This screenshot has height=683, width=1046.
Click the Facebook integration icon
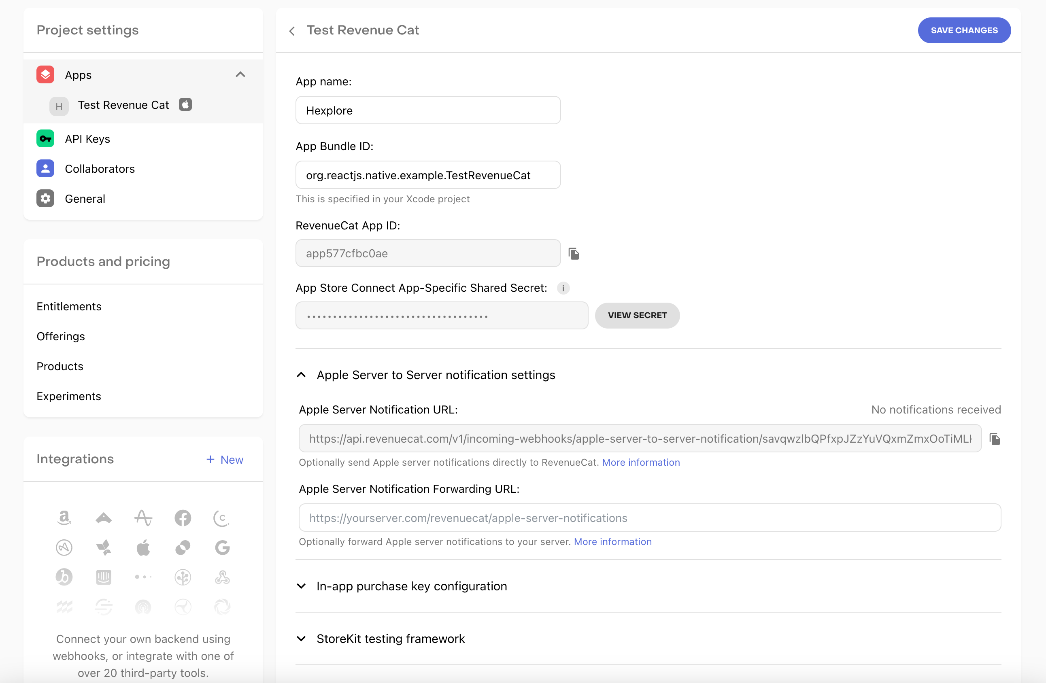183,518
